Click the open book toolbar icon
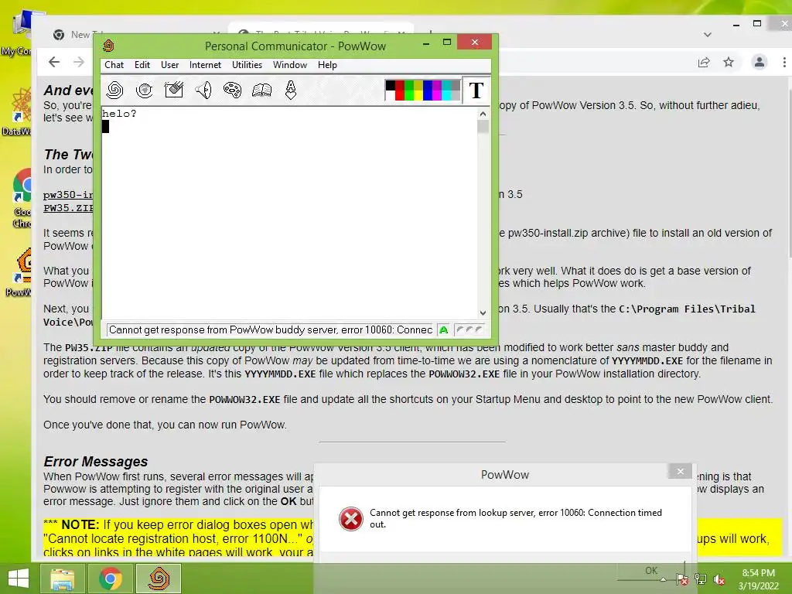 pyautogui.click(x=261, y=90)
